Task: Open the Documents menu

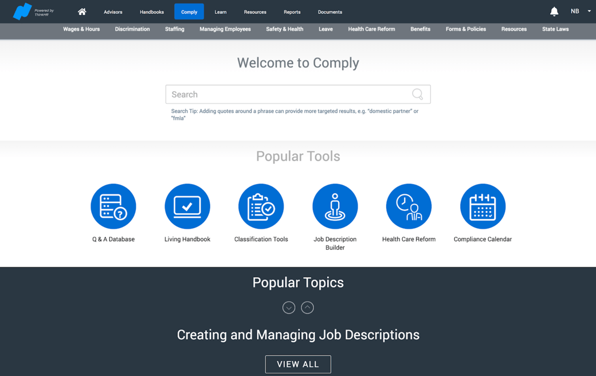Action: [x=330, y=12]
